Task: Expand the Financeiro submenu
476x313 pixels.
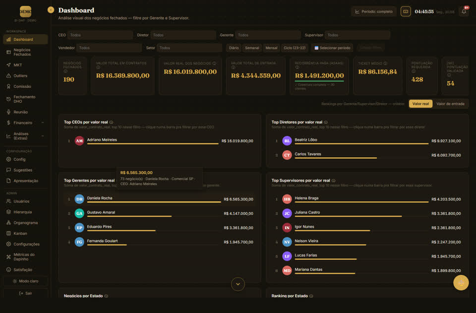Action: point(25,123)
